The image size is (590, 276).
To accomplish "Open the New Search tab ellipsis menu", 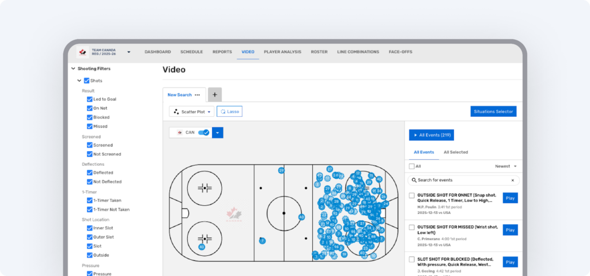I will point(198,95).
